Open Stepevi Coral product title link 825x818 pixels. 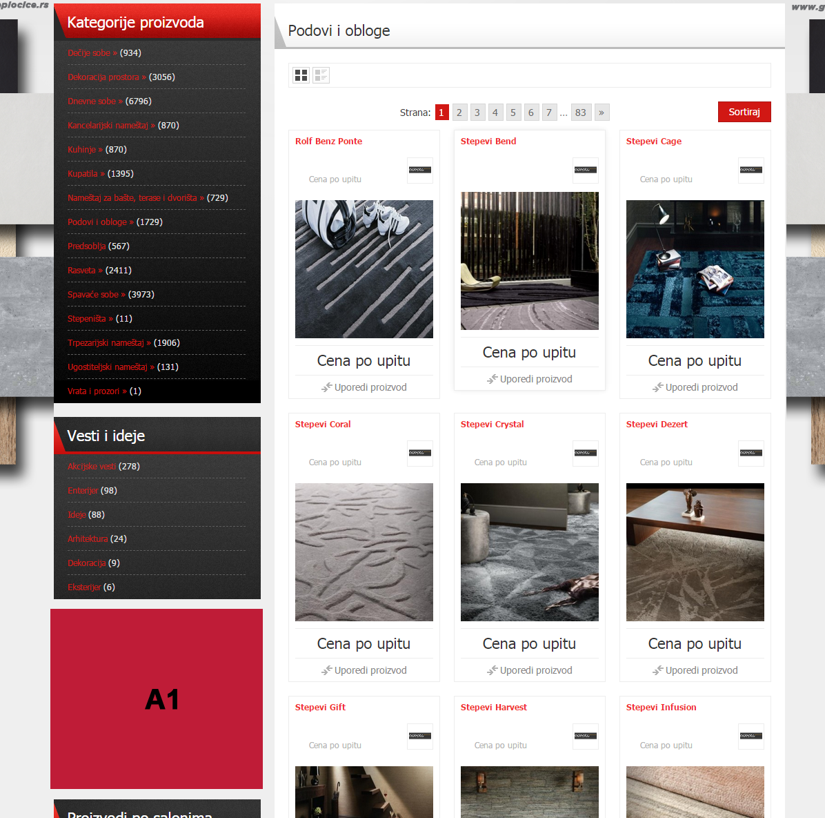[x=323, y=425]
